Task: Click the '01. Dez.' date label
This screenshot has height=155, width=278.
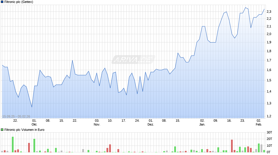Action: [x=151, y=123]
